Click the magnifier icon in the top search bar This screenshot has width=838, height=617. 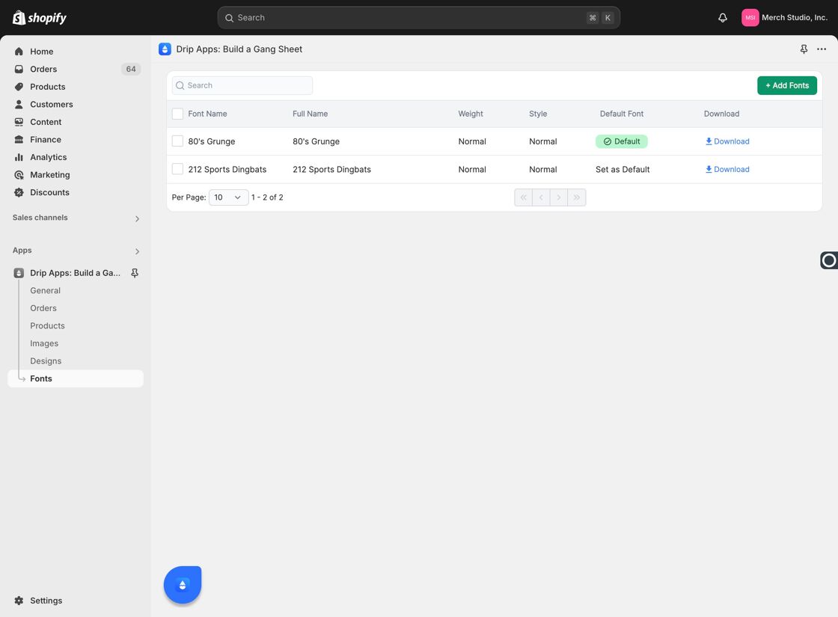click(x=229, y=18)
